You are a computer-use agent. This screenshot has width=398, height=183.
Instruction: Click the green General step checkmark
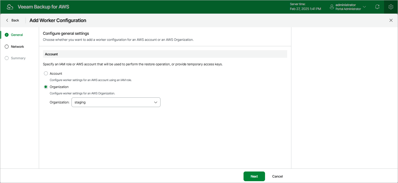[x=7, y=35]
